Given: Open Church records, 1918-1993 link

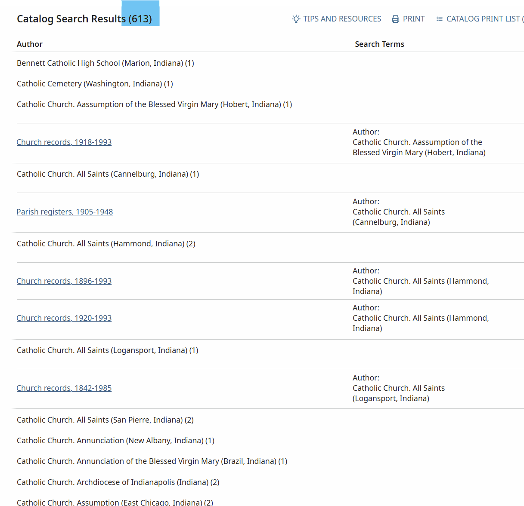Looking at the screenshot, I should [64, 142].
